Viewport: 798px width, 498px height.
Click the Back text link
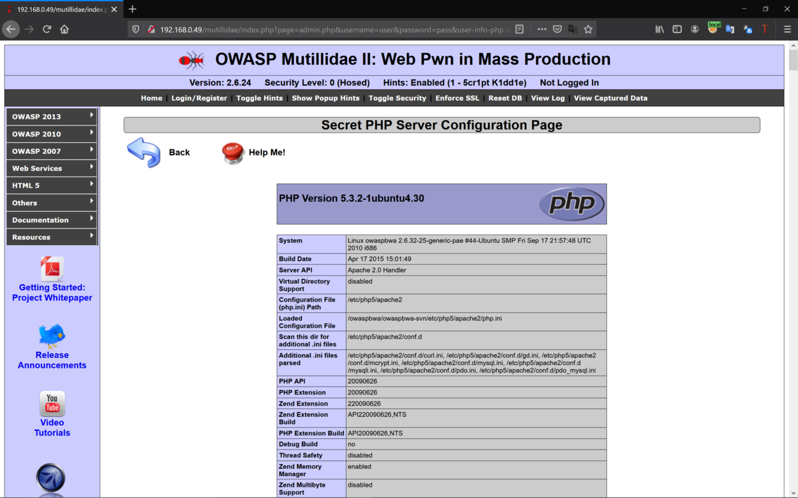[x=180, y=152]
